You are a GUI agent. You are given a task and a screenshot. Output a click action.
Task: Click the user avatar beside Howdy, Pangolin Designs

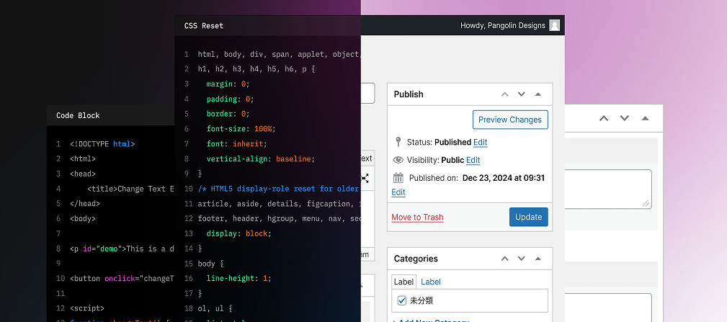point(554,25)
